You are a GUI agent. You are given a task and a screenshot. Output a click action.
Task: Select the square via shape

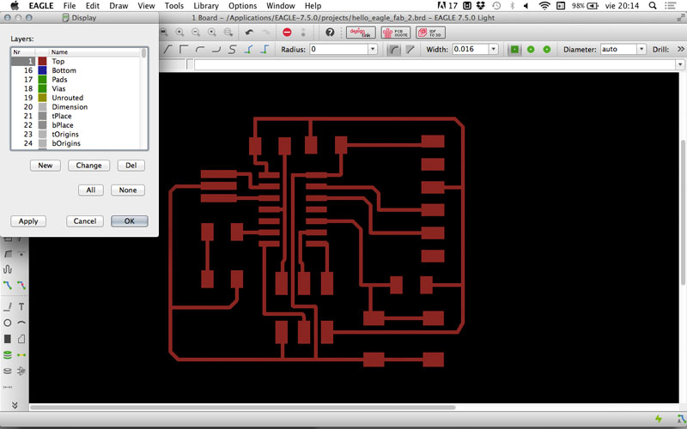[x=514, y=50]
